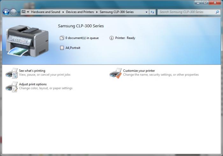Open recent pages dropdown beside Forward button
The height and width of the screenshot is (156, 223).
[x=18, y=12]
